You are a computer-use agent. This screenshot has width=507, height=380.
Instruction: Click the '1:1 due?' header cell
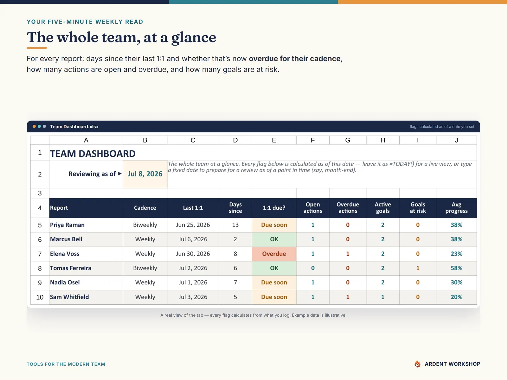(274, 208)
